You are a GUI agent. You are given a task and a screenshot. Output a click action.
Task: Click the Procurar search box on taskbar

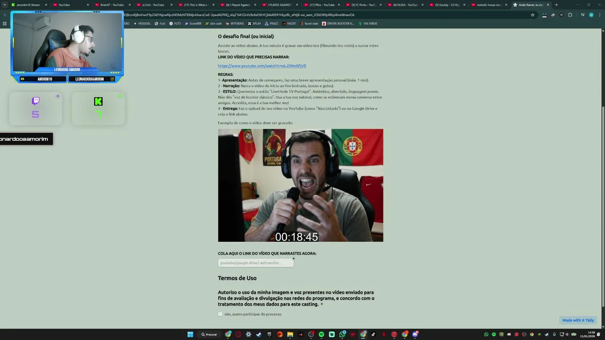click(x=209, y=334)
